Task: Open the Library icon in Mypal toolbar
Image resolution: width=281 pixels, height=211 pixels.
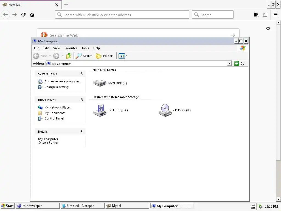Action: (256, 15)
